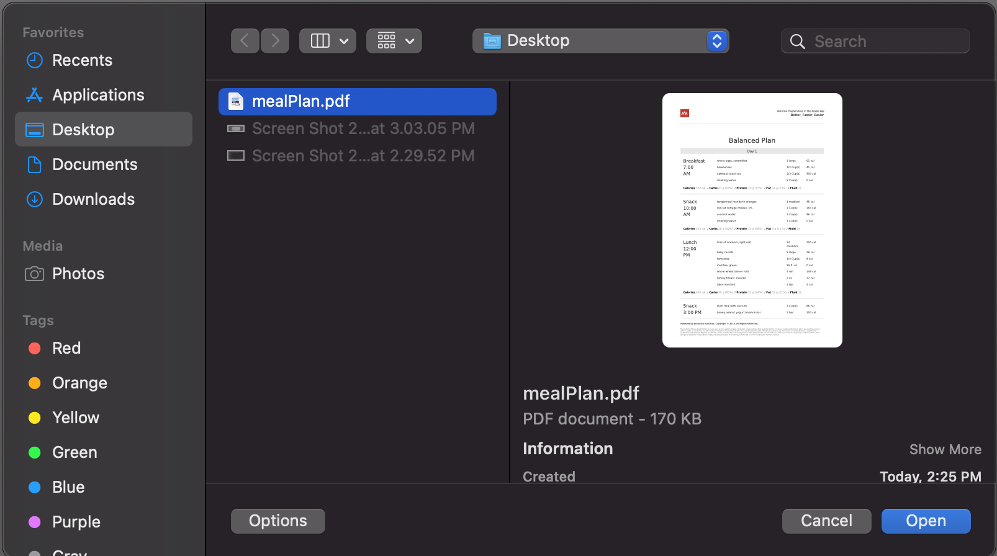This screenshot has height=556, width=997.
Task: Open Documents from the sidebar
Action: pyautogui.click(x=104, y=164)
